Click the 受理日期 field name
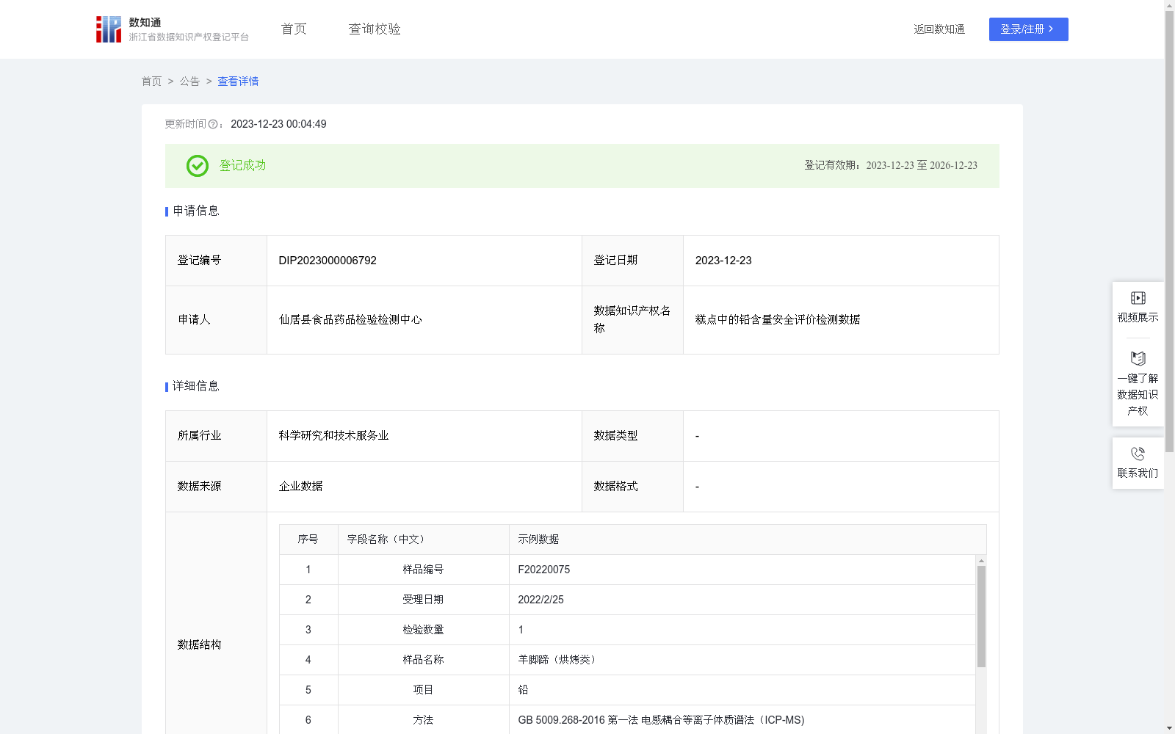Screen dimensions: 1175x734 tap(423, 600)
